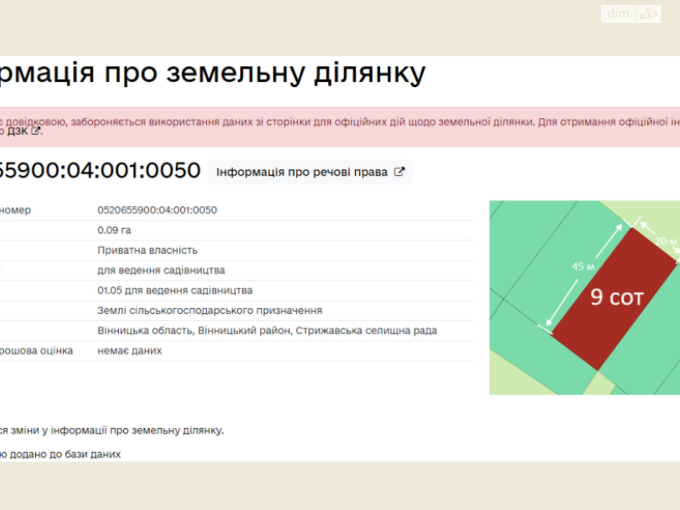Click the '45 м' length label on the map

point(583,266)
